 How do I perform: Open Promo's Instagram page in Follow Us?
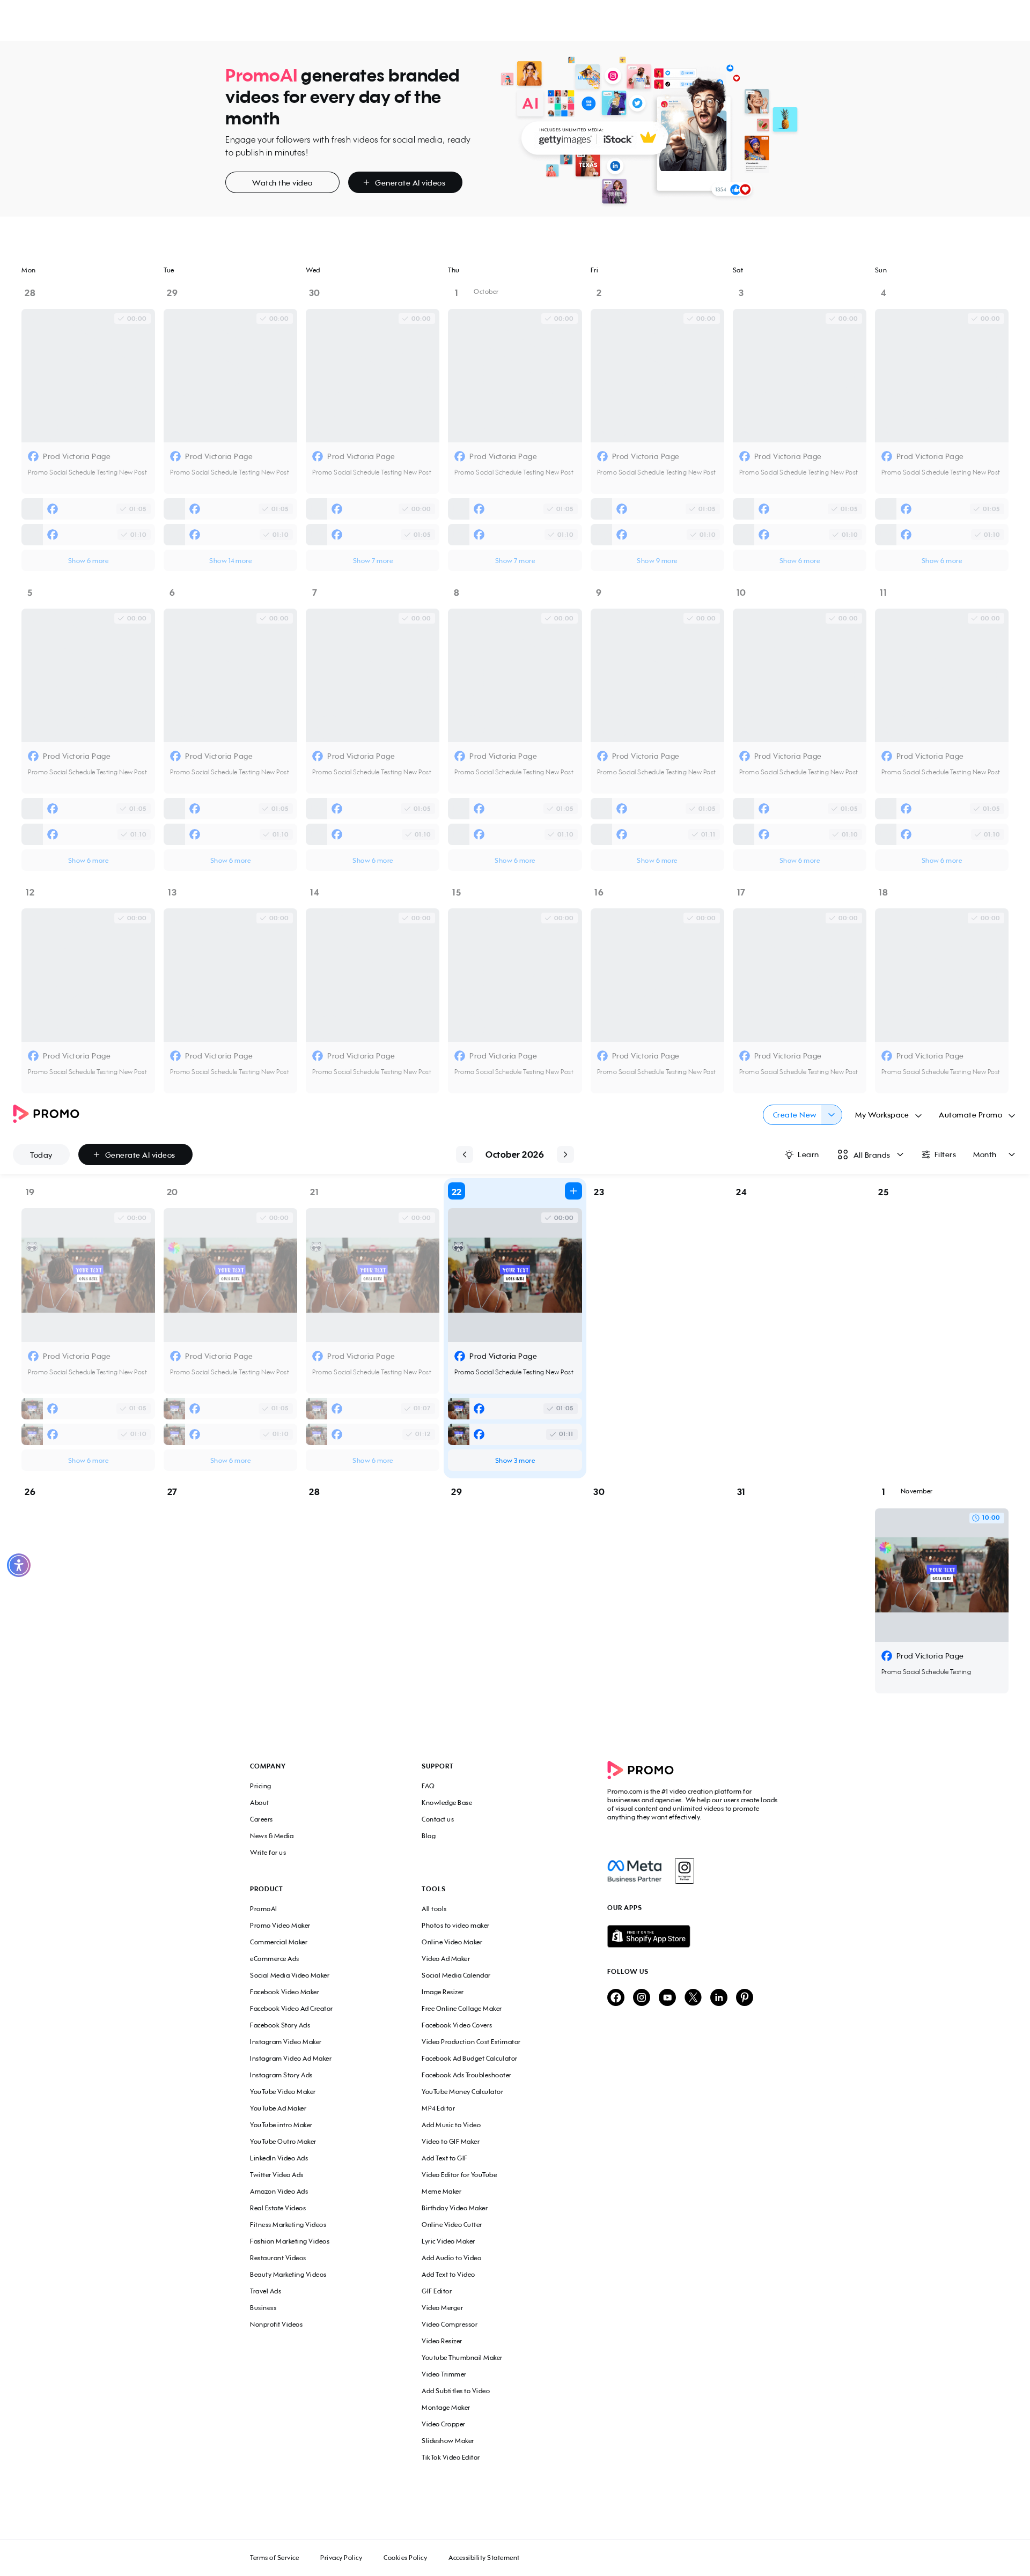[x=641, y=1997]
